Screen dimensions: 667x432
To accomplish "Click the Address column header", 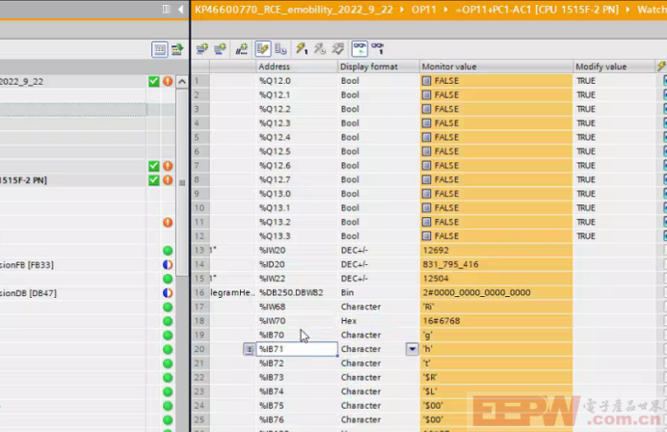I will pos(297,67).
